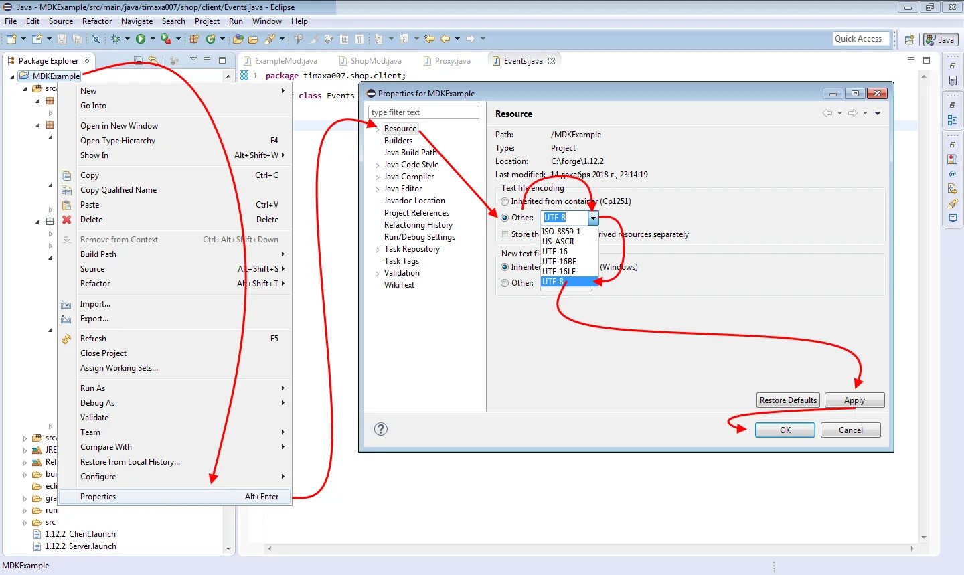Viewport: 964px width, 575px height.
Task: Click the New Java Class toolbar icon
Action: tap(210, 39)
